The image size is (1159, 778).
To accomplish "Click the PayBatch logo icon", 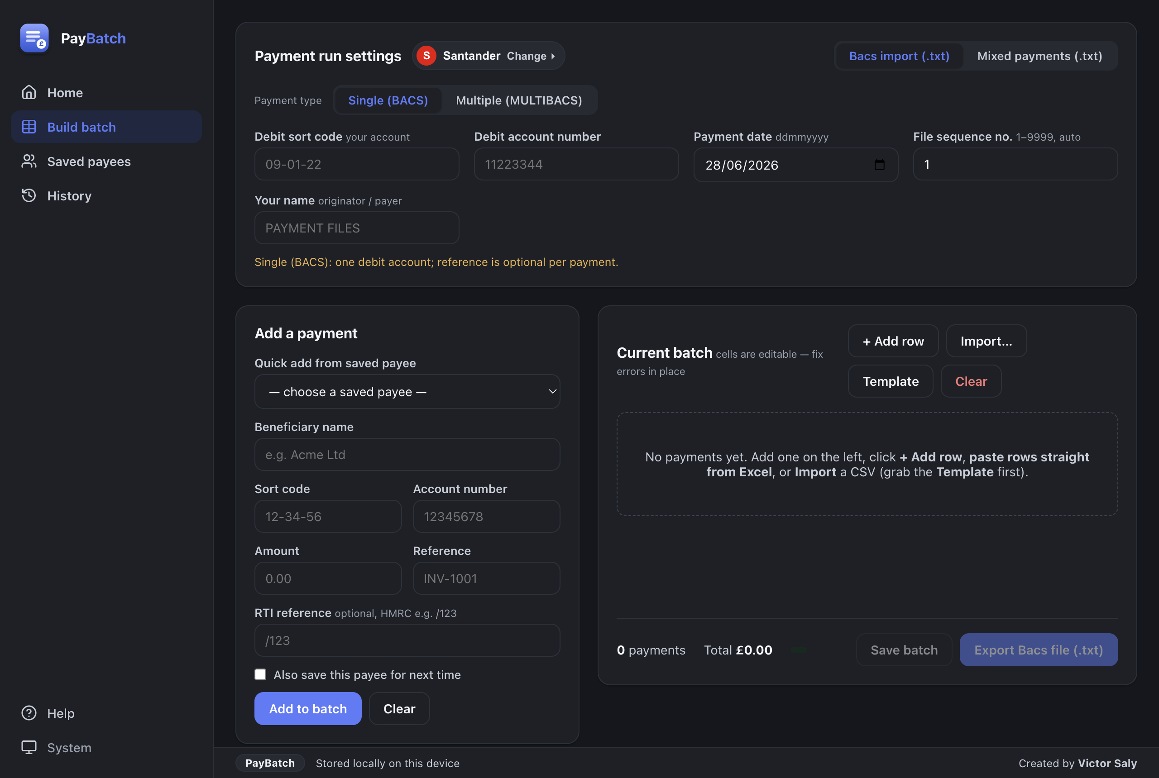I will (x=34, y=38).
